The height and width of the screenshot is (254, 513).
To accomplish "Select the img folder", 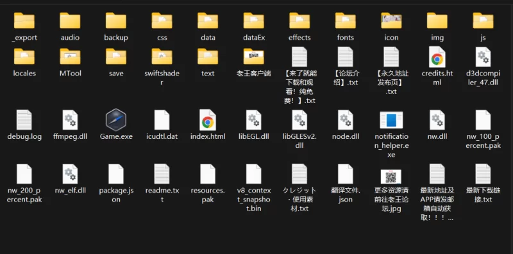I will pyautogui.click(x=437, y=20).
